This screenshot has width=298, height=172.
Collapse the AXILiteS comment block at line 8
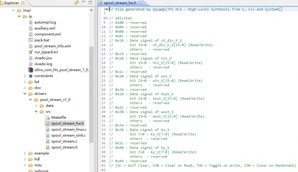click(107, 18)
